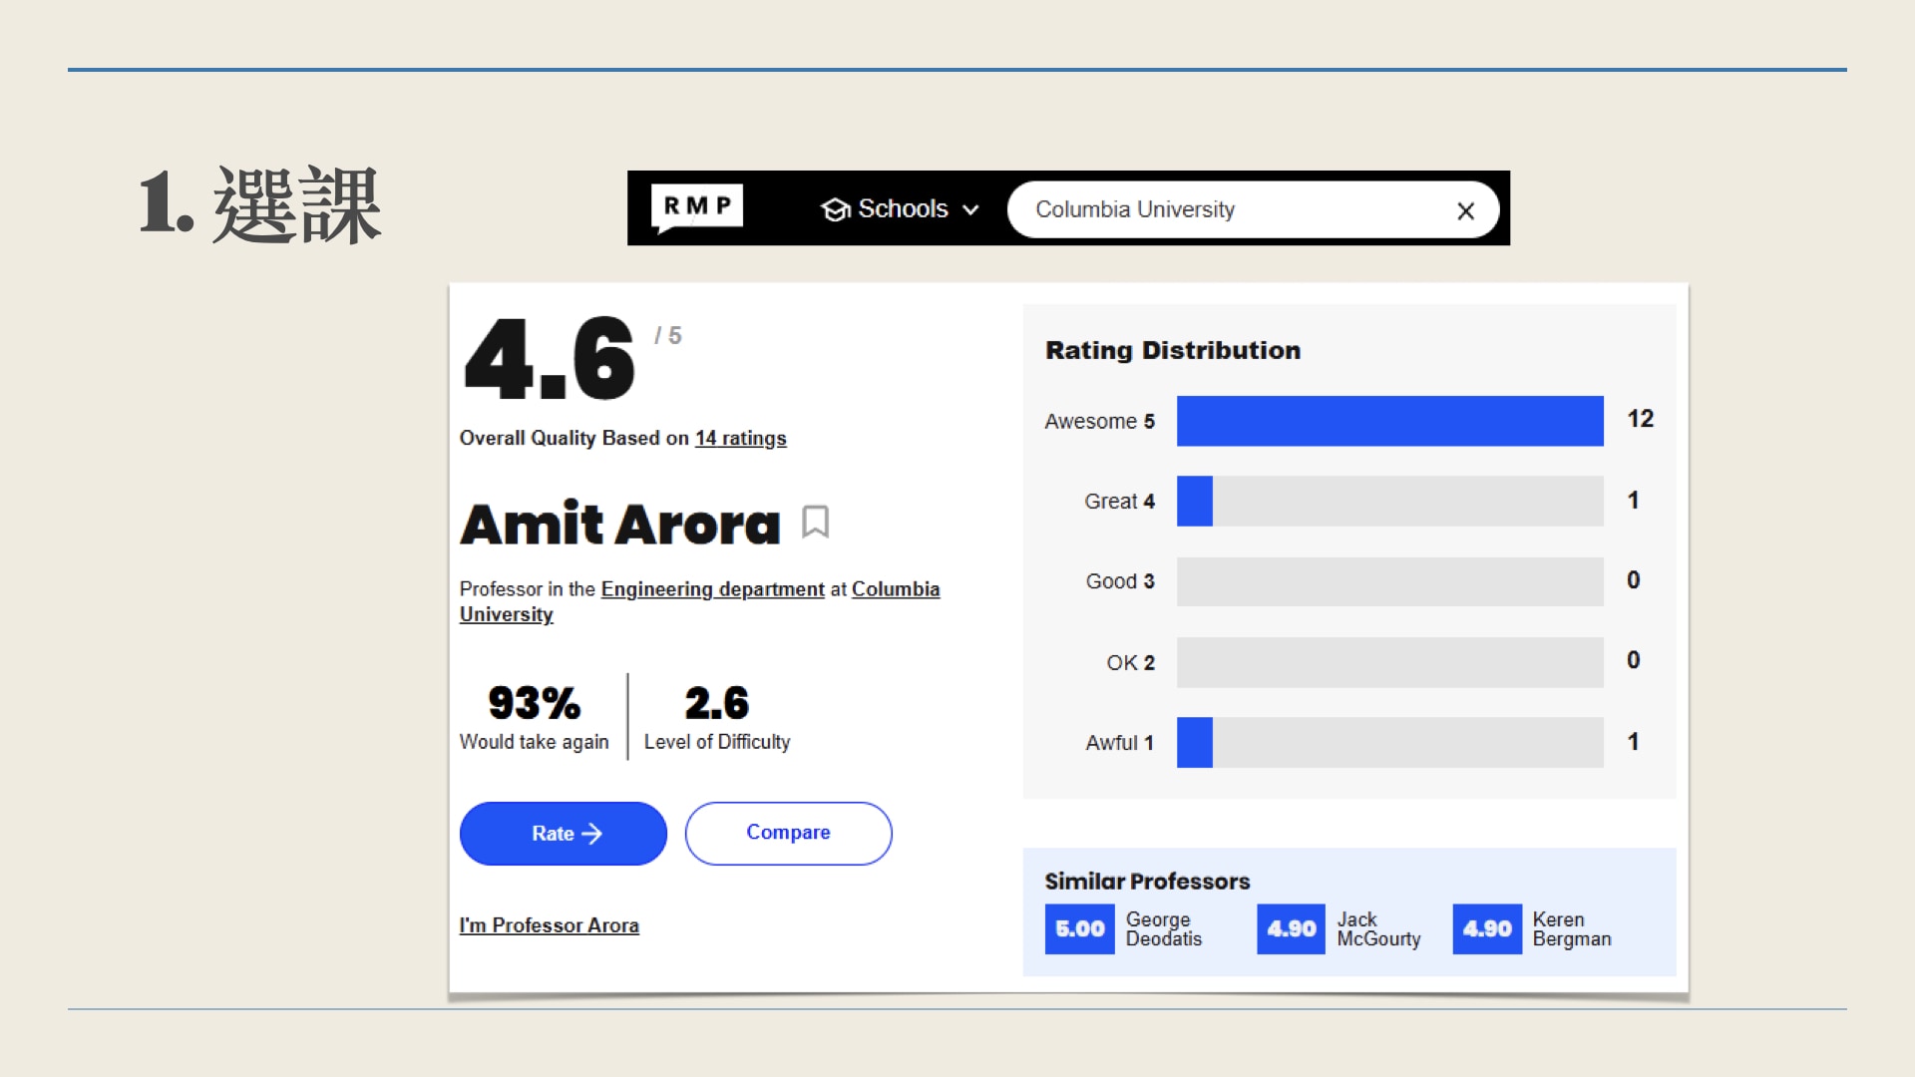Viewport: 1915px width, 1077px height.
Task: Click the Similar Professors heading
Action: click(1147, 882)
